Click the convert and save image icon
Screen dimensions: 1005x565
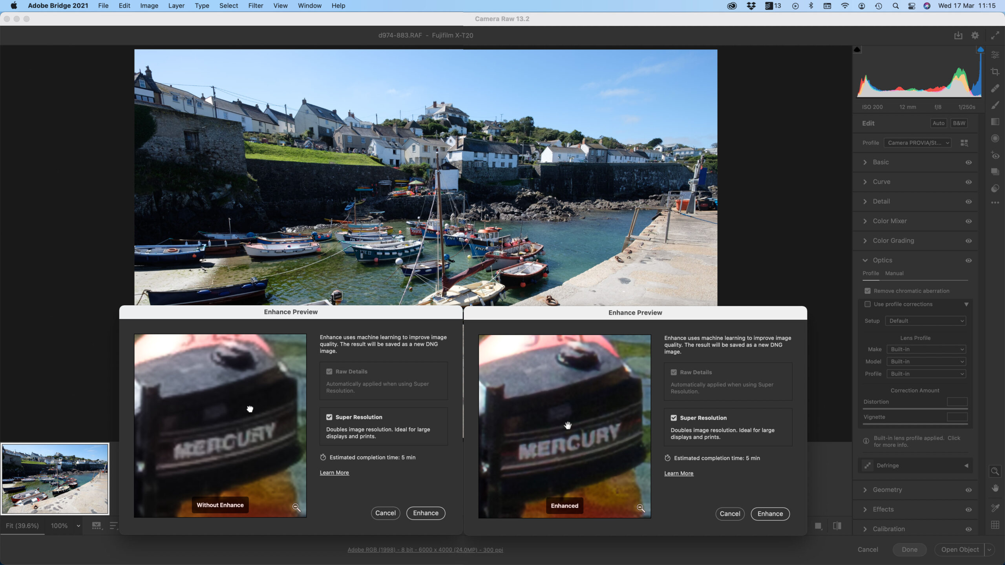[958, 35]
